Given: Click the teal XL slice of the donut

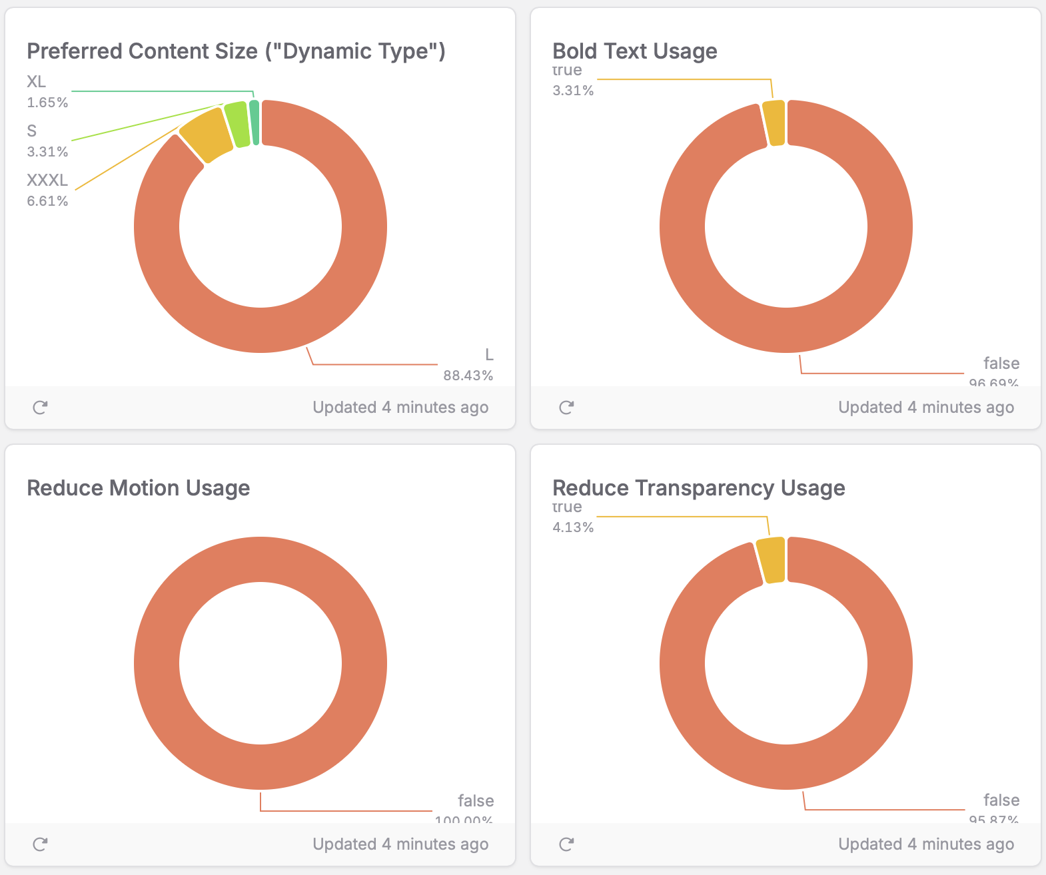Looking at the screenshot, I should click(255, 123).
